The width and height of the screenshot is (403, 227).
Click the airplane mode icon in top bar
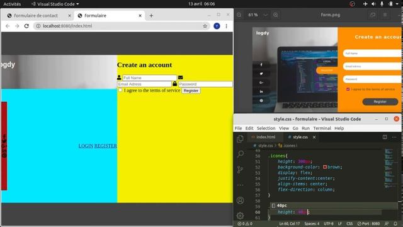coord(365,4)
